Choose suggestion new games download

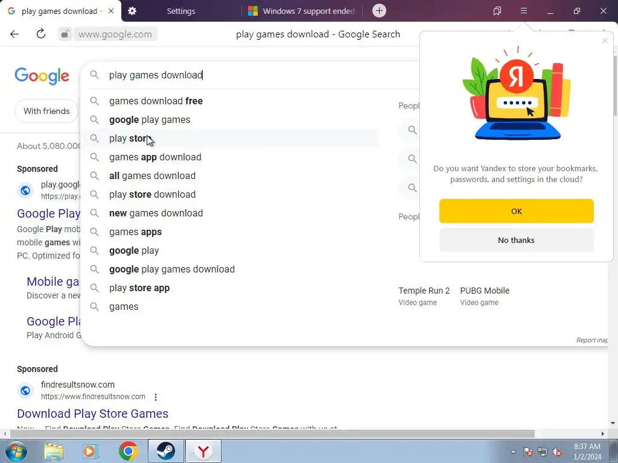coord(231,213)
